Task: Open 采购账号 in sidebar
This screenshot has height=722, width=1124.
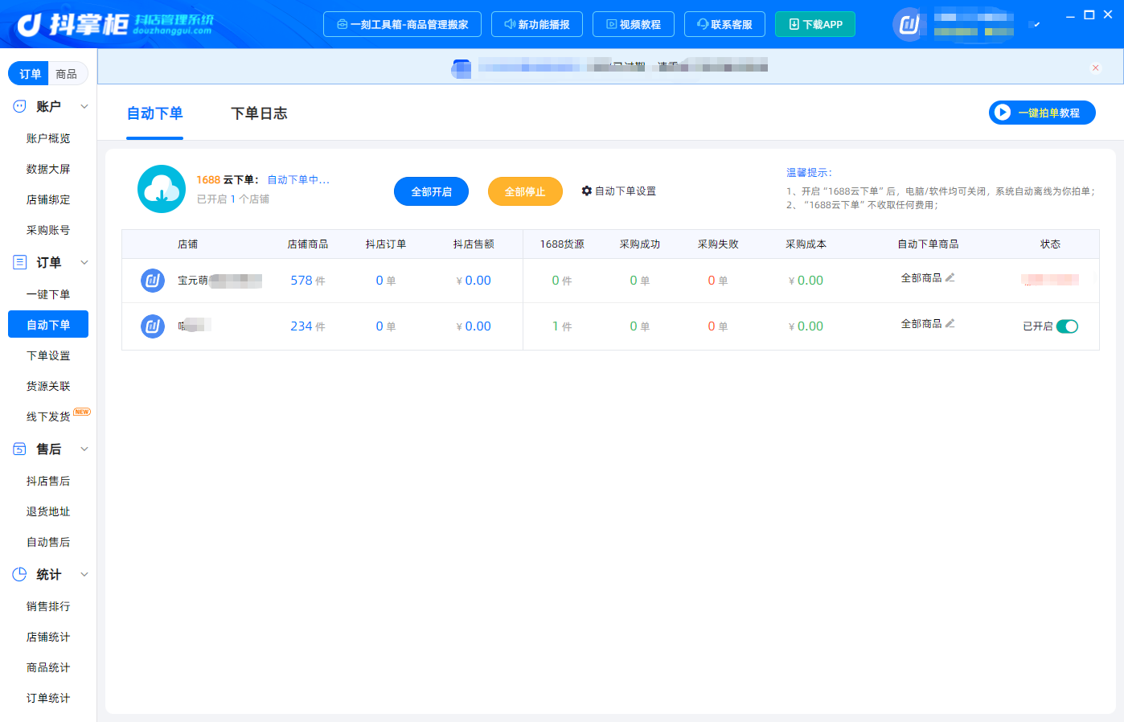Action: (48, 230)
